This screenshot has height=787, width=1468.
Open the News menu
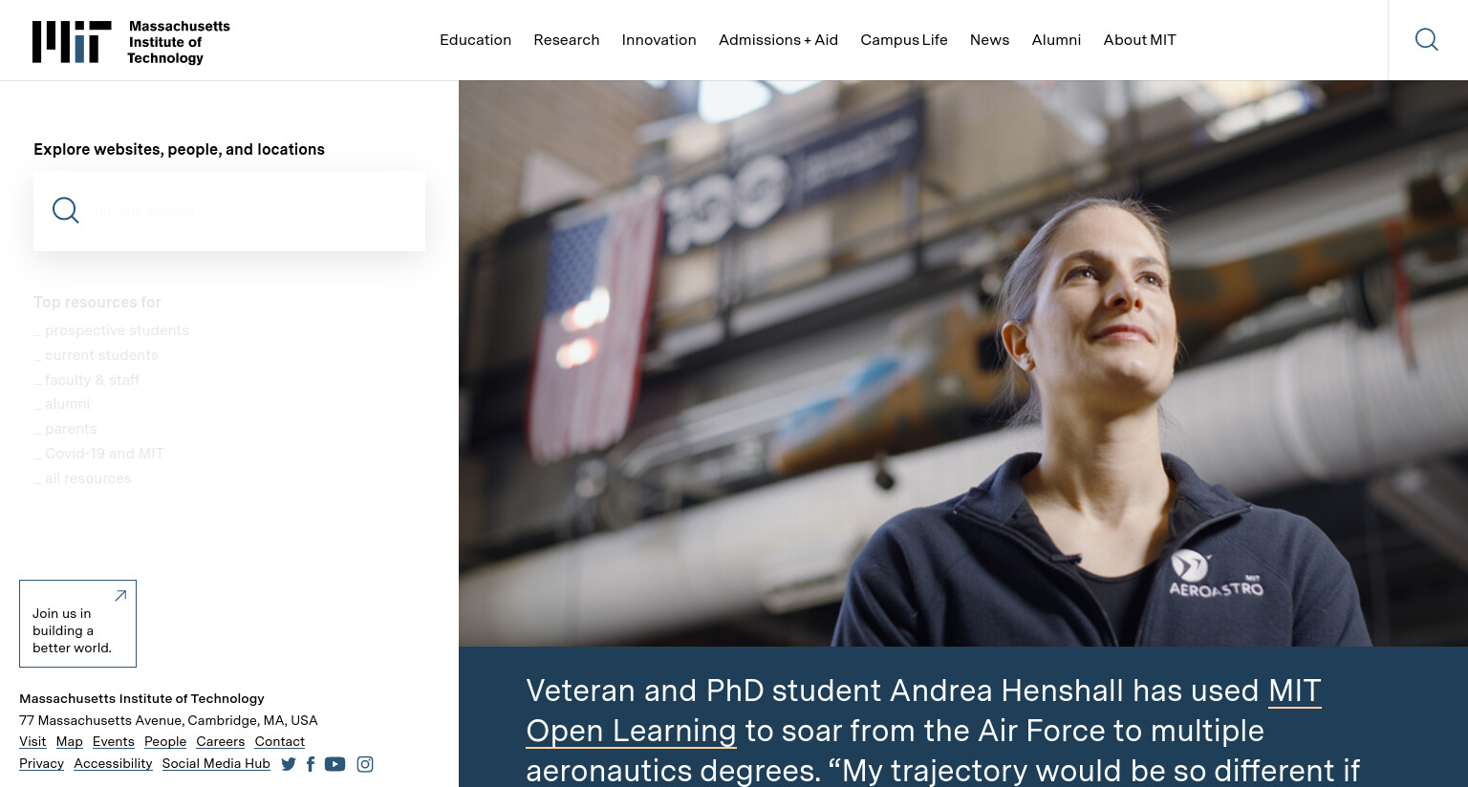(989, 40)
